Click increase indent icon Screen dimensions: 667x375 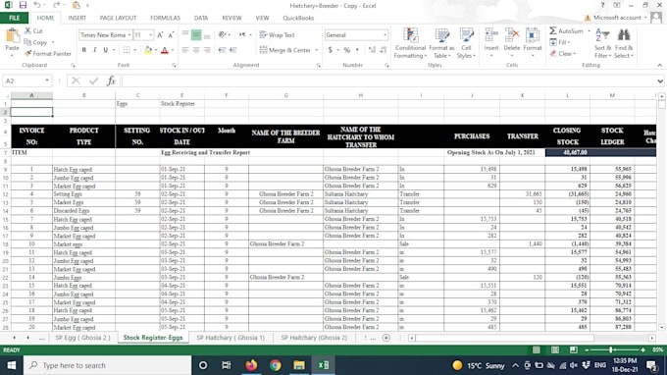232,50
